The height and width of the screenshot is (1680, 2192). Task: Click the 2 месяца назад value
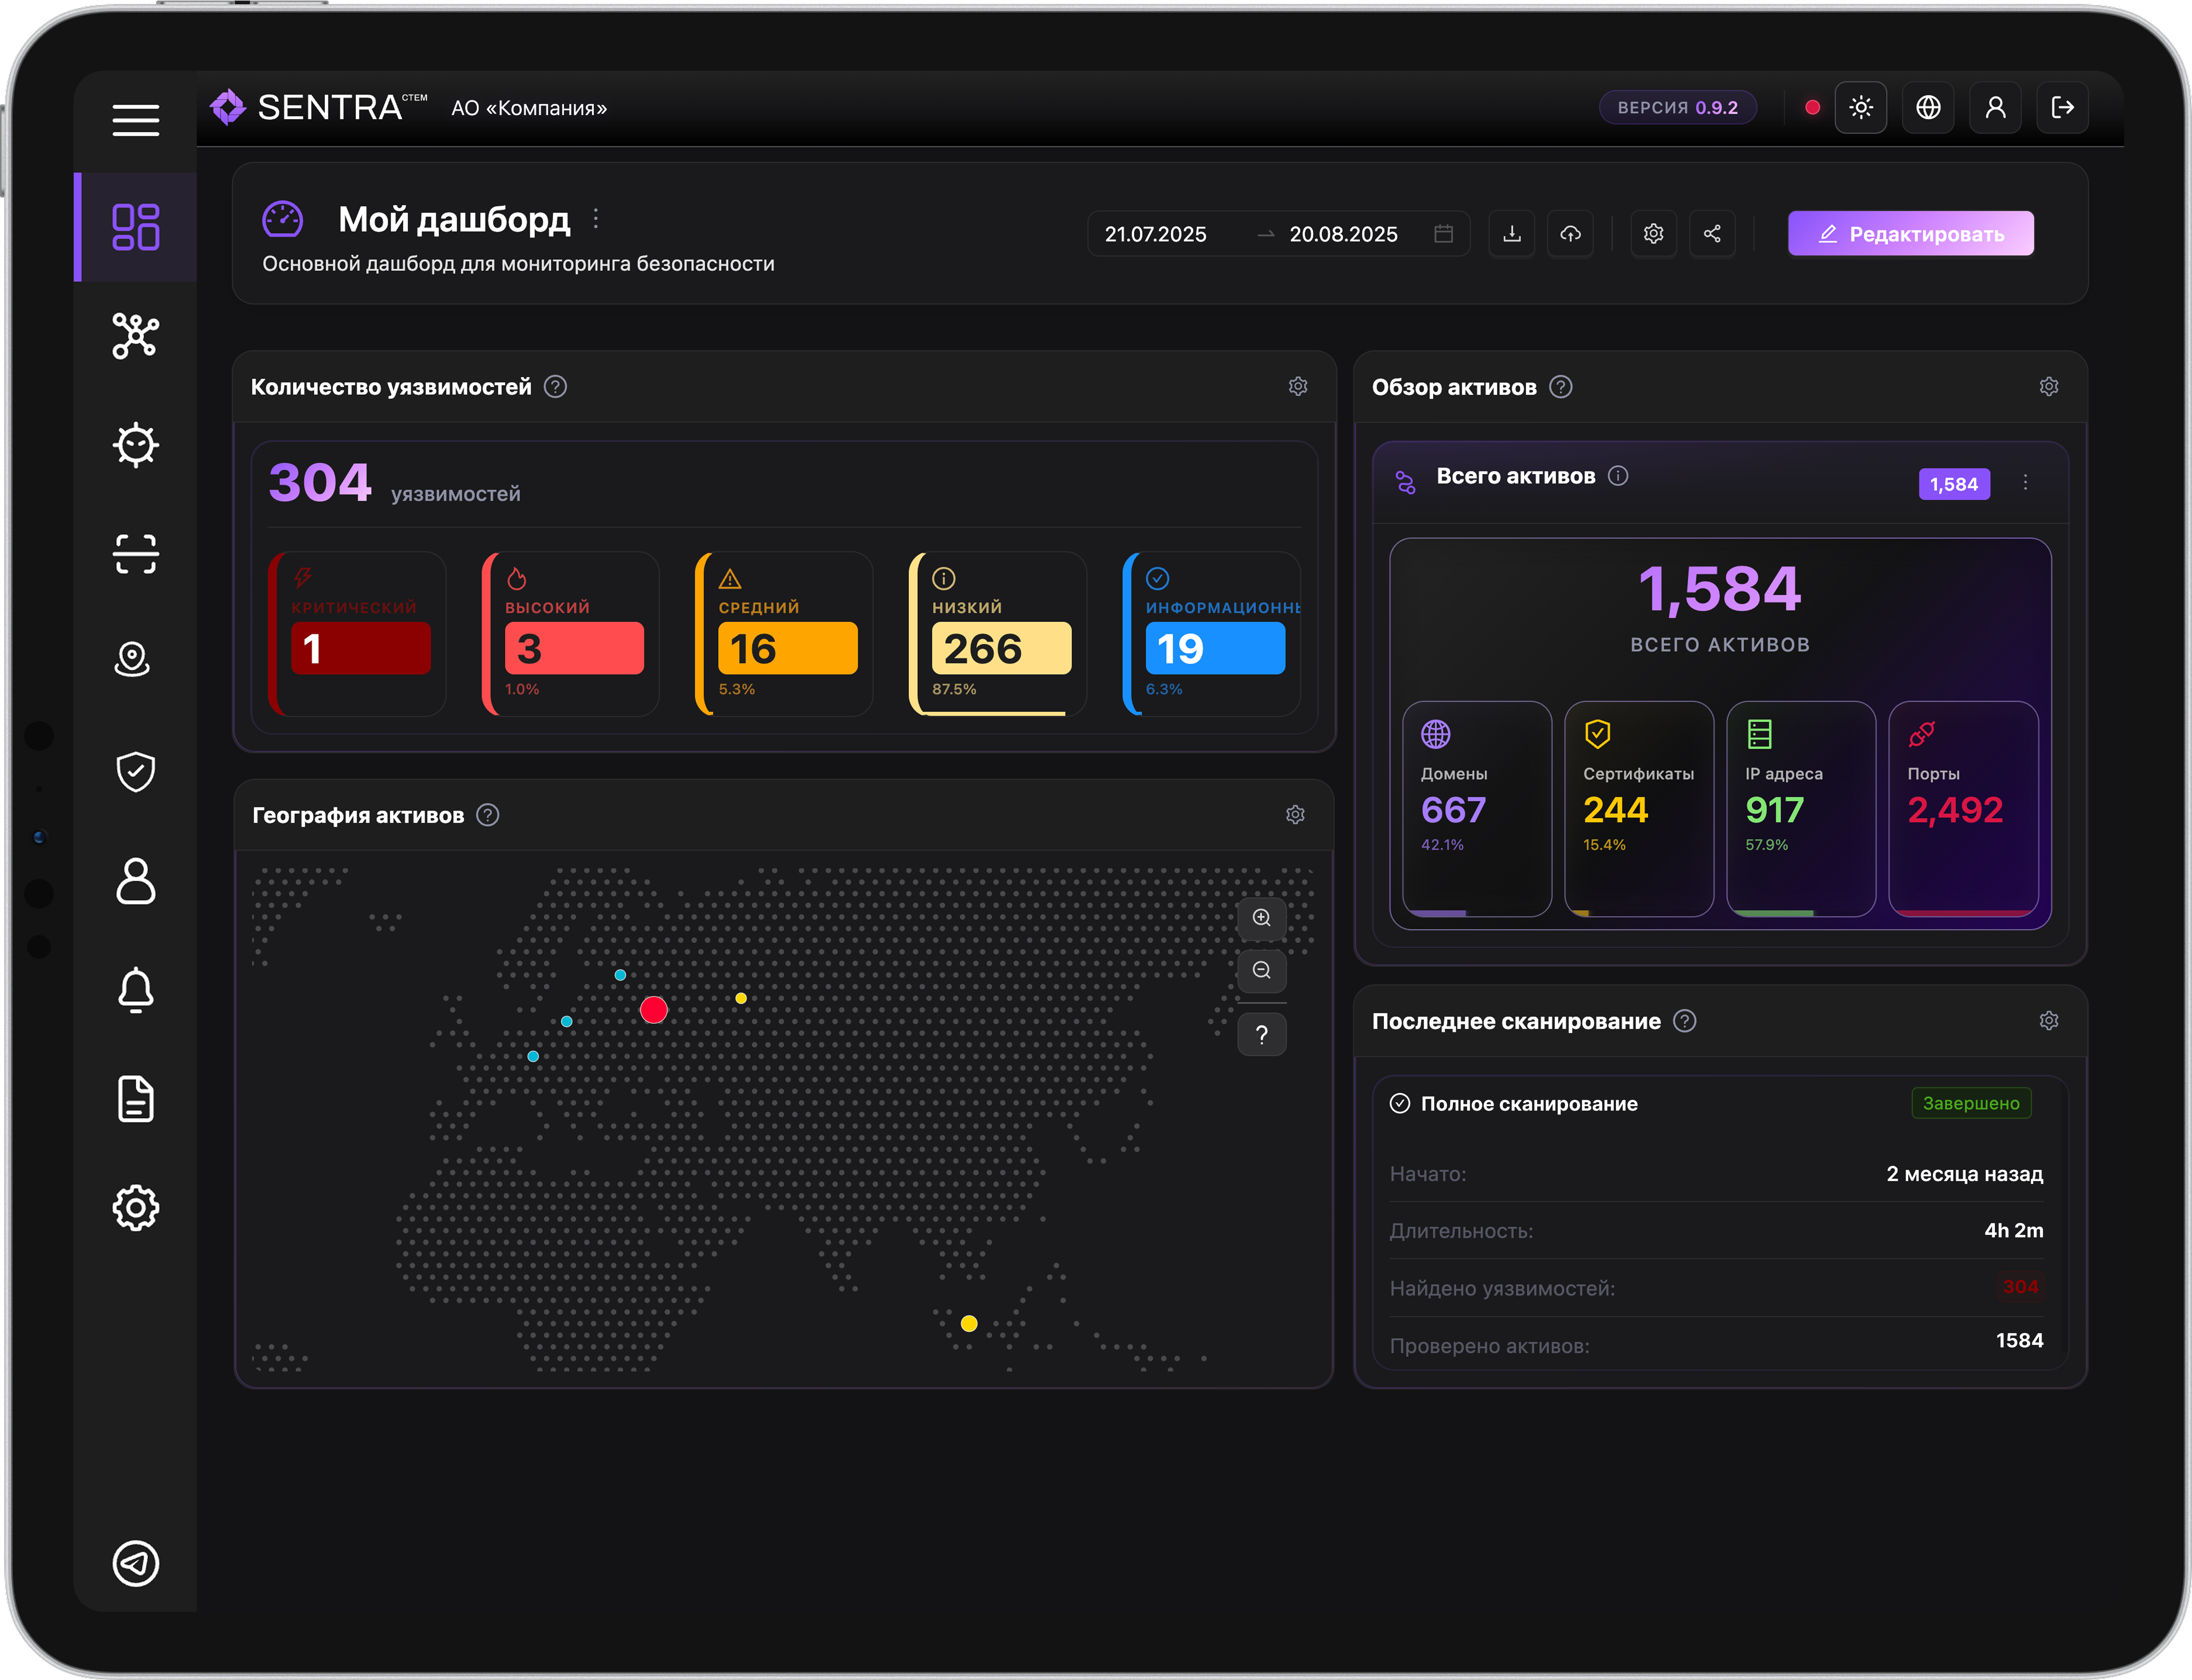click(x=1965, y=1174)
